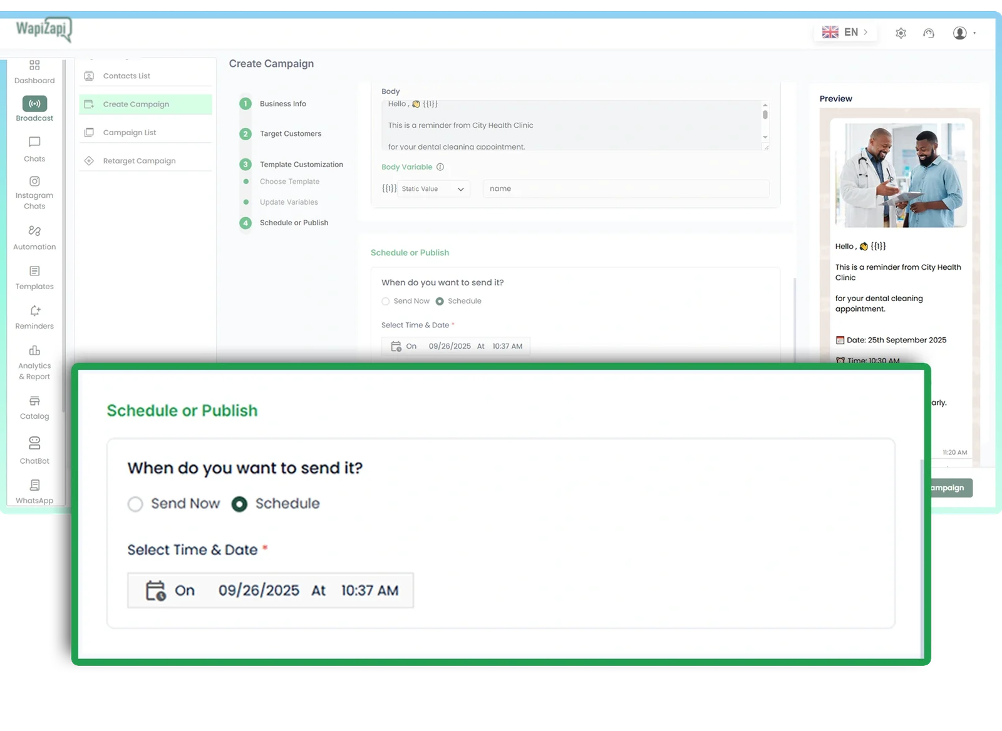This screenshot has width=1002, height=731.
Task: Select the enlarged Schedule radio button
Action: point(239,504)
